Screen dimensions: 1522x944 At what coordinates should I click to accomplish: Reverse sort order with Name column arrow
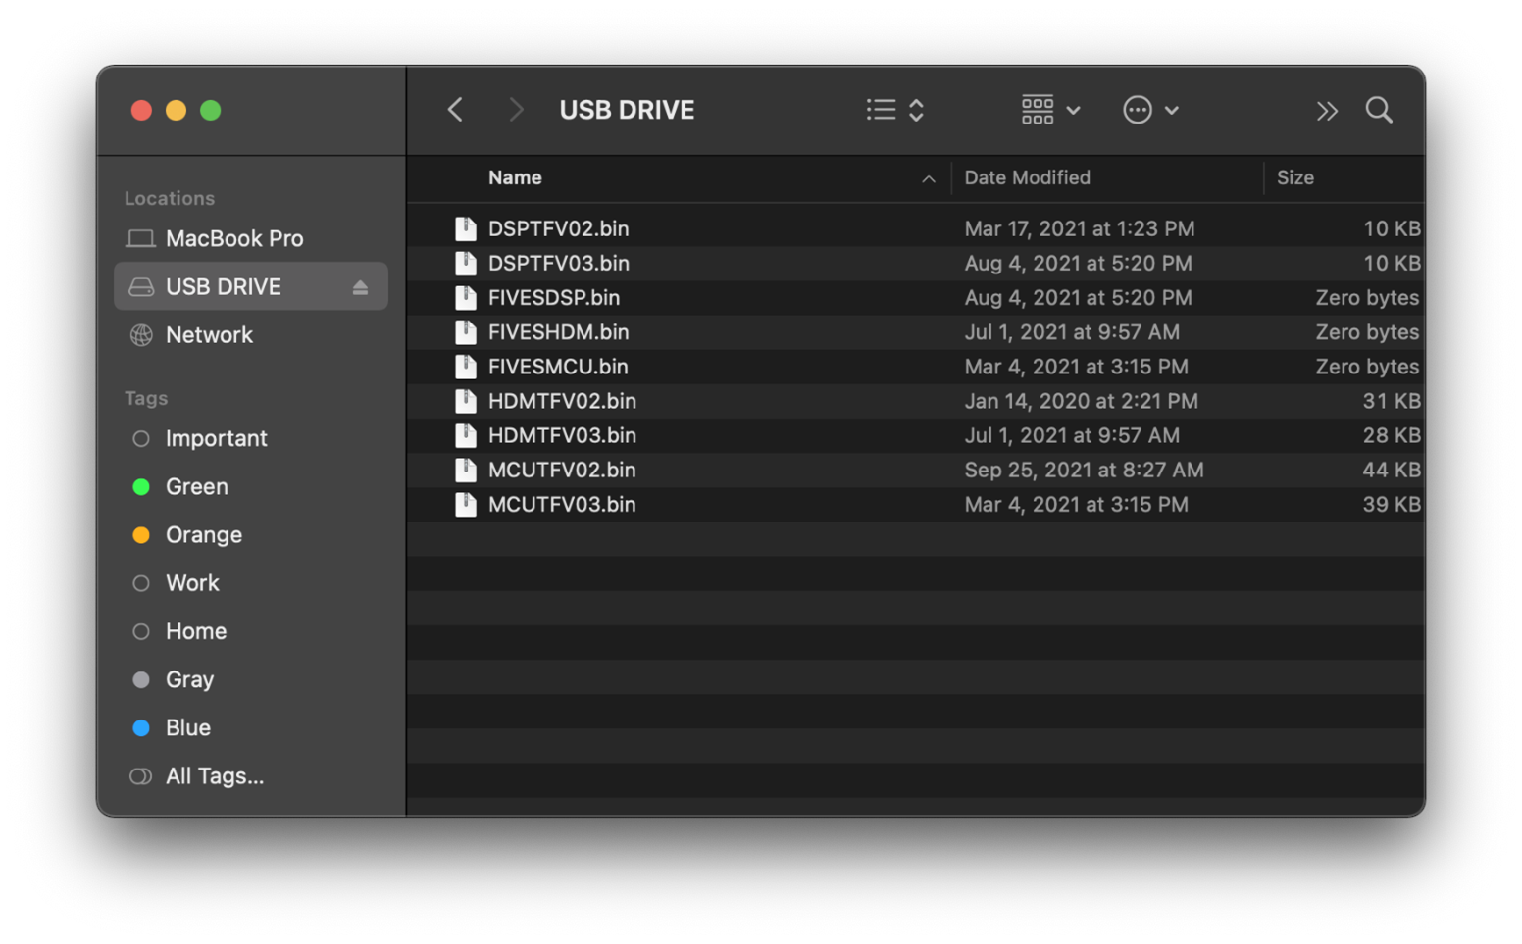tap(928, 178)
